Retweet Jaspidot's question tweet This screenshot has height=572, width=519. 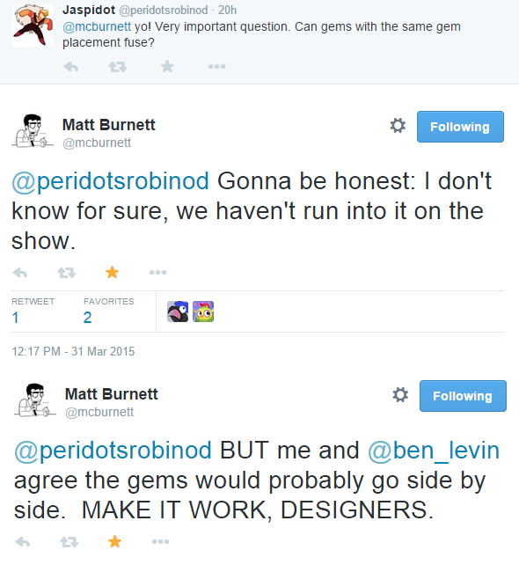118,67
